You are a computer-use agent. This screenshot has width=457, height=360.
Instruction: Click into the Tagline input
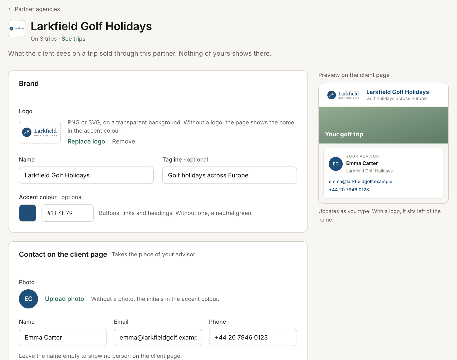(230, 175)
